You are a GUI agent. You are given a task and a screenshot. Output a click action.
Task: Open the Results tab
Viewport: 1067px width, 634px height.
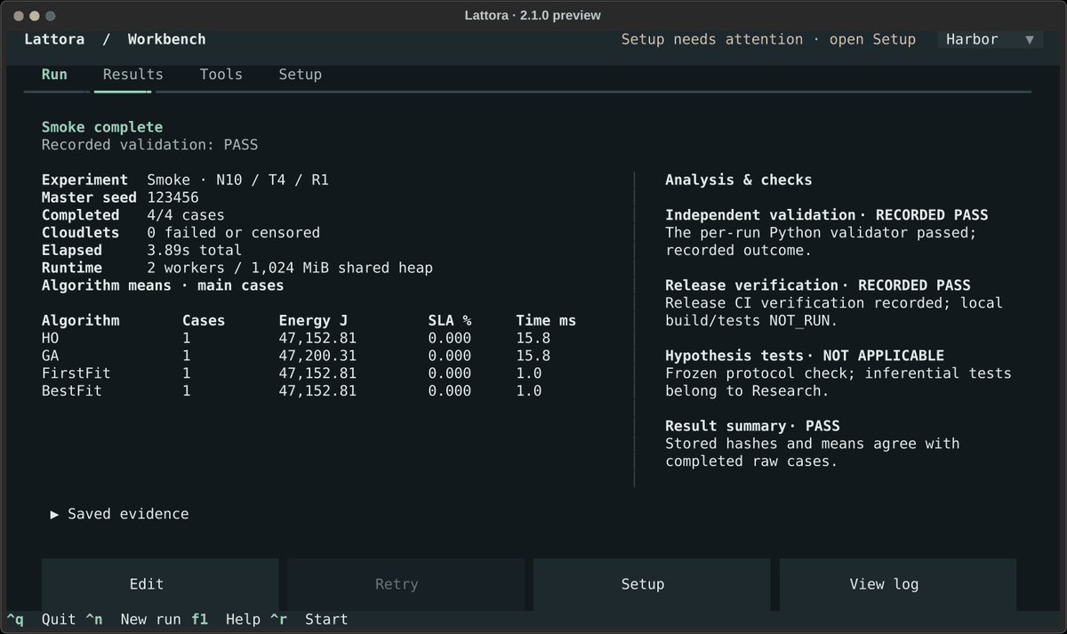coord(133,75)
